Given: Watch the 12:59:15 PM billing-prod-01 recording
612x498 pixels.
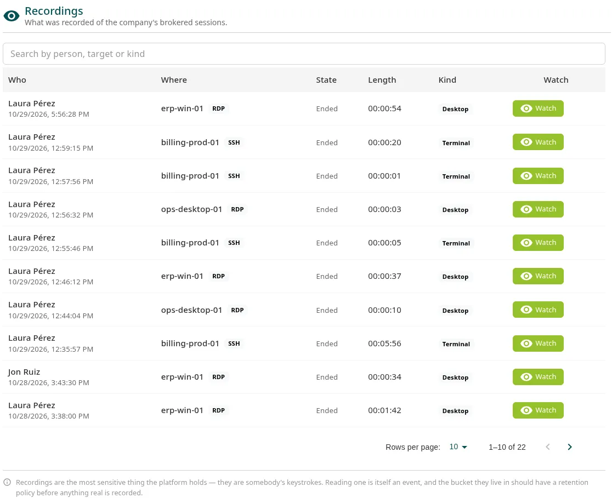Looking at the screenshot, I should click(538, 142).
